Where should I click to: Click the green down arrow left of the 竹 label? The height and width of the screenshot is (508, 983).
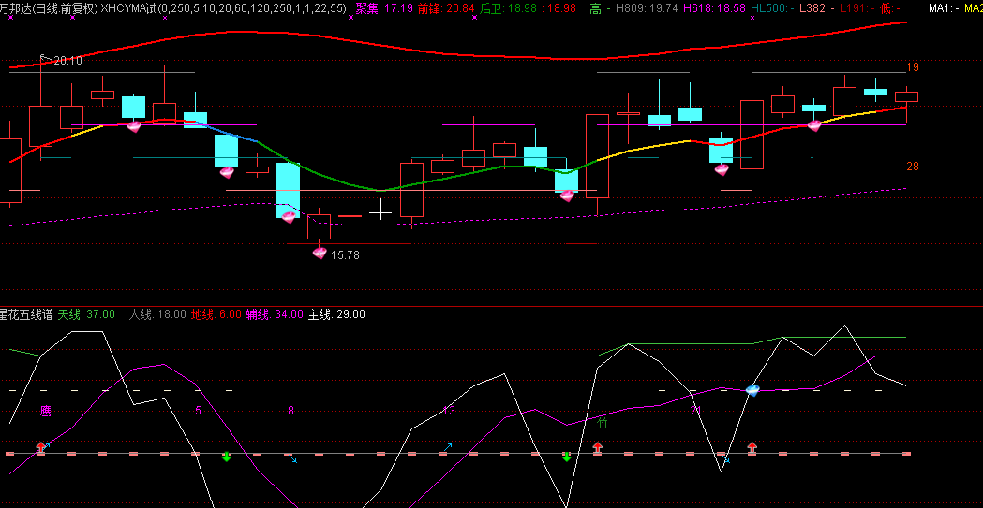[x=567, y=457]
